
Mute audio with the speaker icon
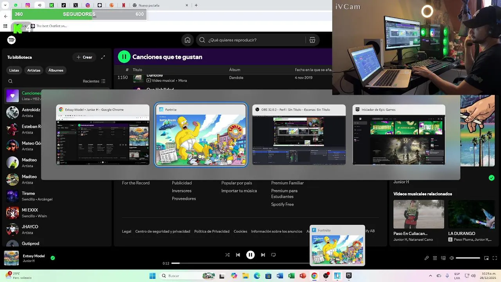coord(452,258)
